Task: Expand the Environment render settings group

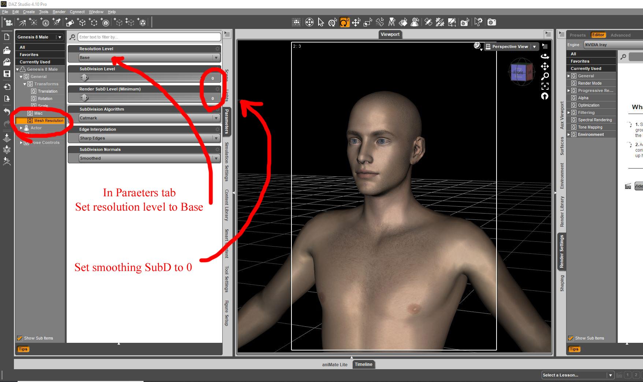Action: 569,134
